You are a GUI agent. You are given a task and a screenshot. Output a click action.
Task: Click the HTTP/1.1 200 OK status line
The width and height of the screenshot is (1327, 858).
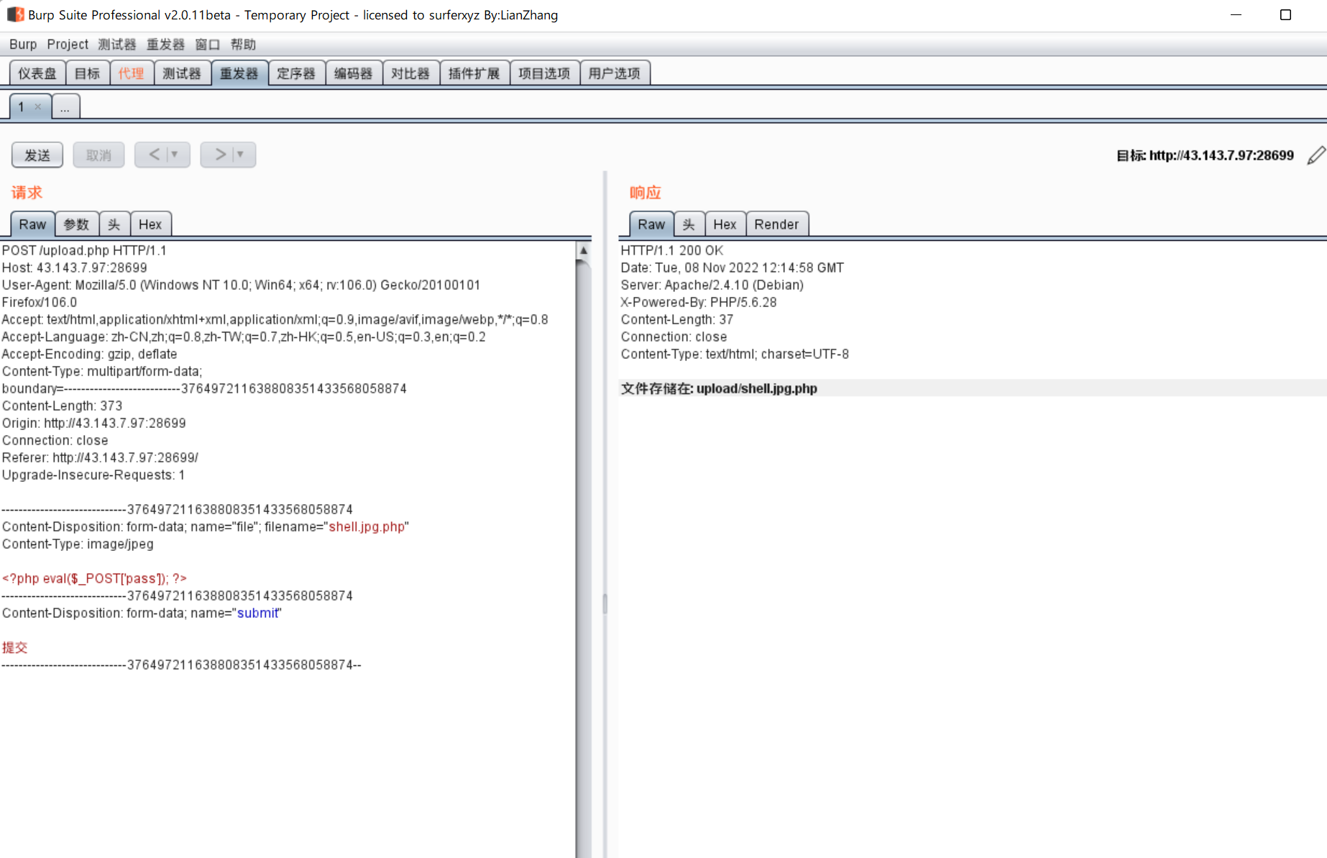click(x=672, y=251)
